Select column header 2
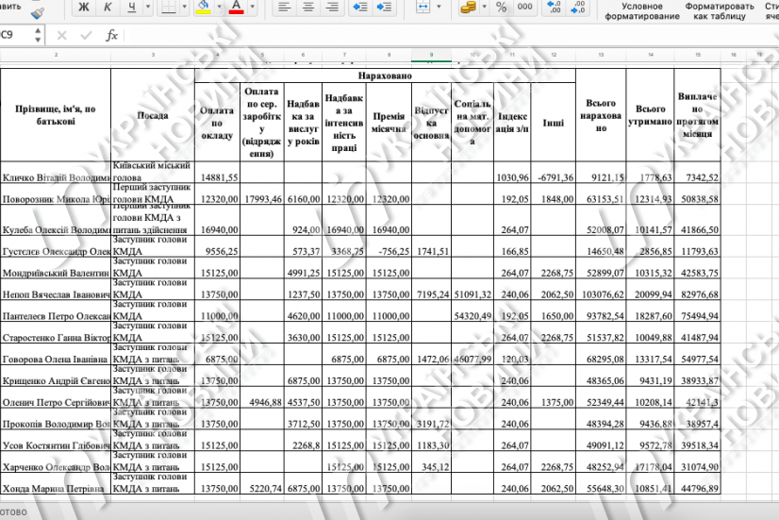Viewport: 779px width, 520px height. coord(56,55)
